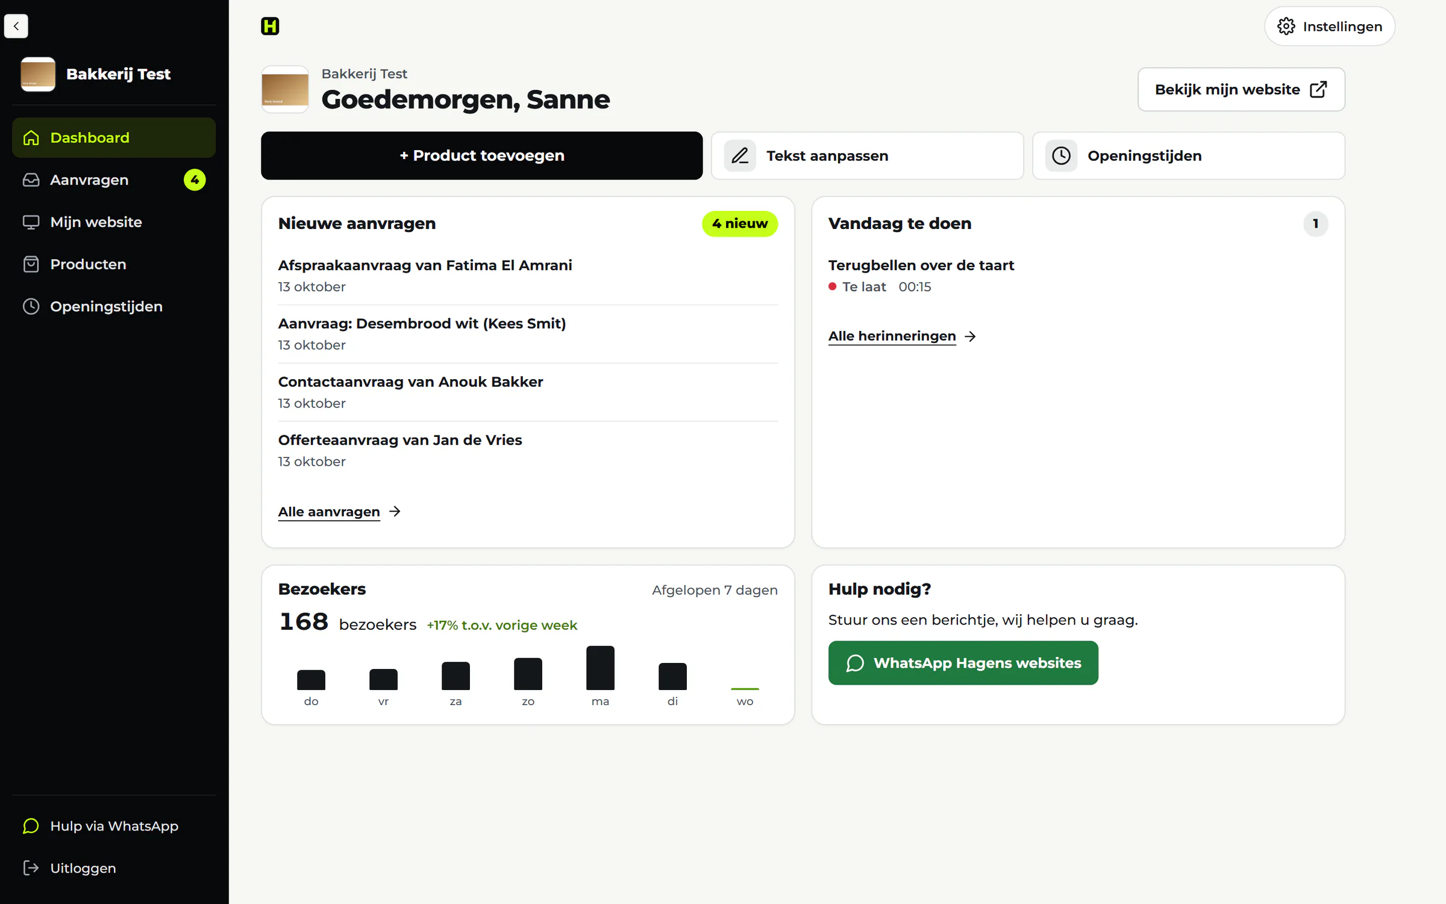Open Contactaanvraag van Anouk Bakker
Viewport: 1446px width, 904px height.
[x=528, y=392]
